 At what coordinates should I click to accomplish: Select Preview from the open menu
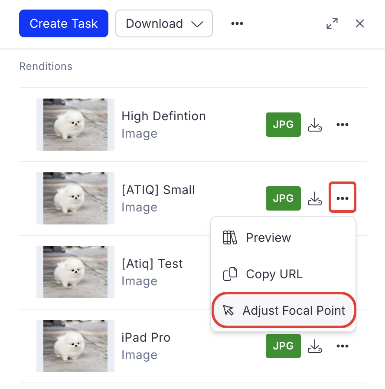268,237
